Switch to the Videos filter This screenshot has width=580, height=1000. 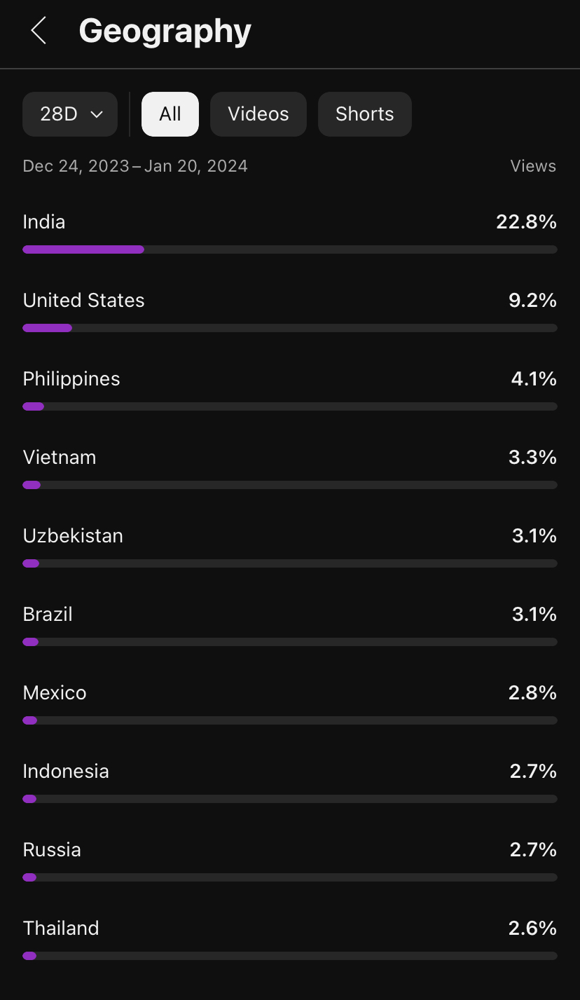click(258, 114)
